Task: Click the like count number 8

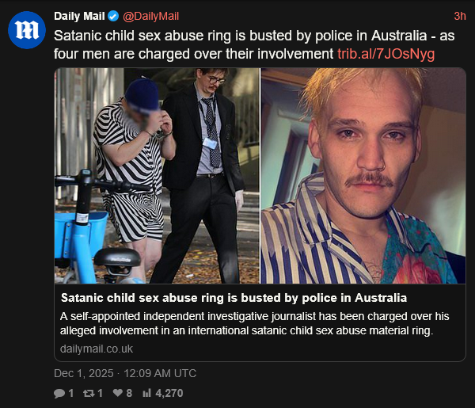Action: click(x=129, y=393)
